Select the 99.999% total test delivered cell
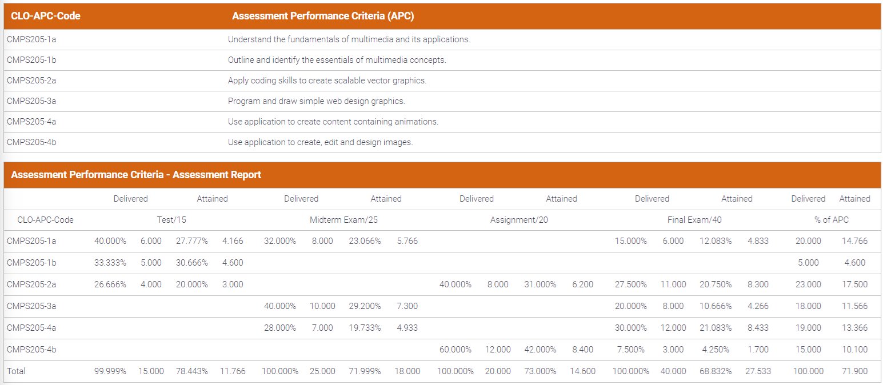 point(110,371)
